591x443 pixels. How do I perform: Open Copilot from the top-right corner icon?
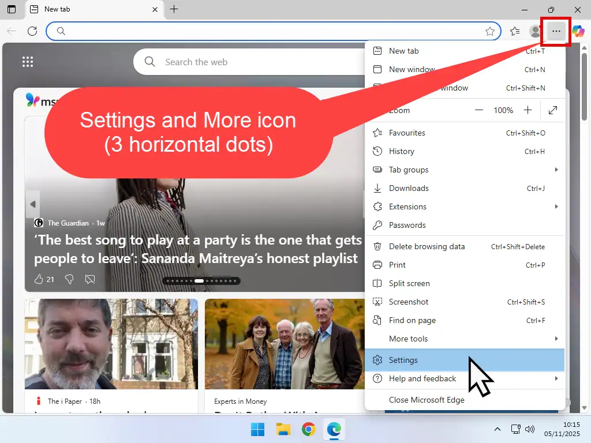coord(579,31)
